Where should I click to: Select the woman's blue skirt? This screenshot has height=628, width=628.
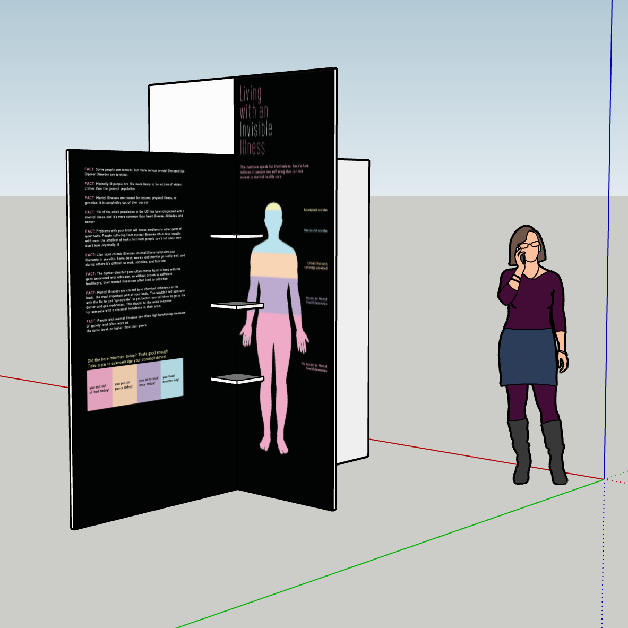[x=528, y=357]
